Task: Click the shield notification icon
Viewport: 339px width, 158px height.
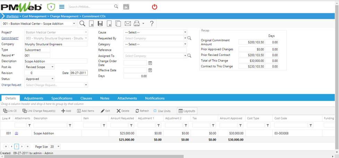Action: [x=51, y=7]
